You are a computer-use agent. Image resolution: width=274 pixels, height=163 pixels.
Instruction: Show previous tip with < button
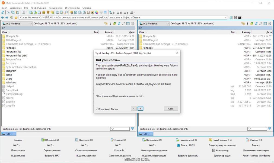[x=134, y=109]
